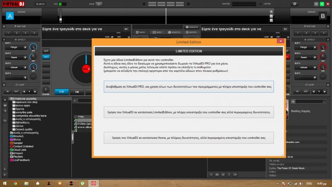Open the Βίντεο video folder
Viewport: 332px width, 187px height.
(x=15, y=140)
